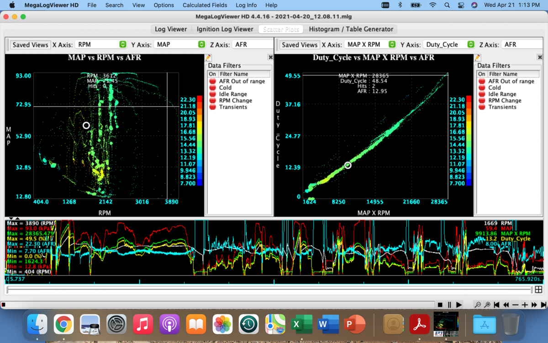Click the play button in playback controls
This screenshot has width=548, height=343.
(x=459, y=305)
